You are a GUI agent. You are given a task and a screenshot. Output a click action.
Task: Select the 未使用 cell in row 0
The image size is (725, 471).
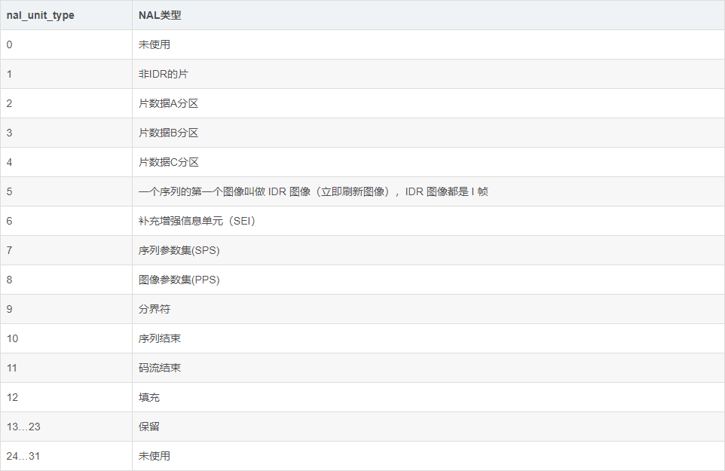click(429, 44)
